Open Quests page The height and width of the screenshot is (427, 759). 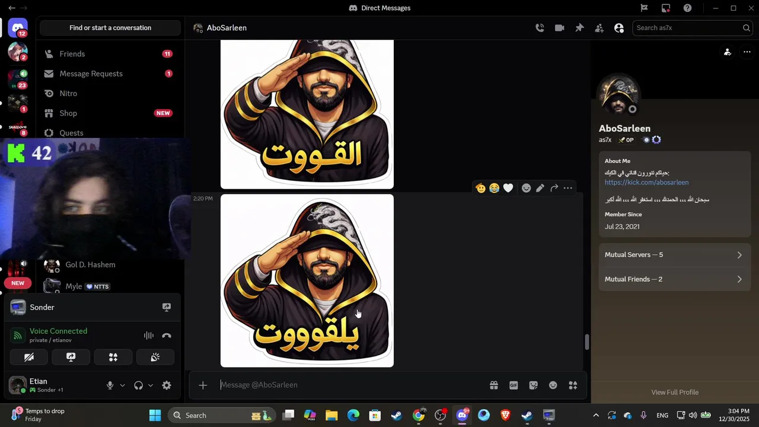pos(110,132)
